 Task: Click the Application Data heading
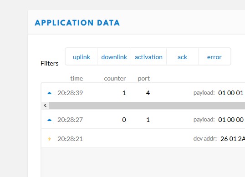77,23
